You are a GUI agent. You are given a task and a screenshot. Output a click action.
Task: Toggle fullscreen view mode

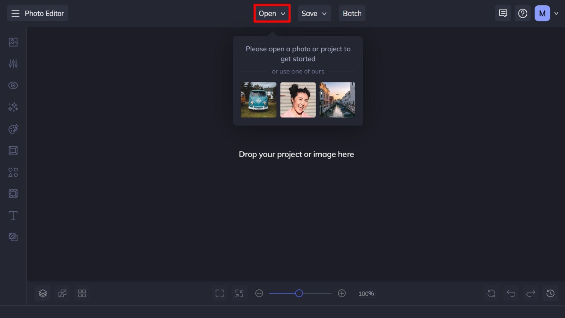tap(219, 293)
